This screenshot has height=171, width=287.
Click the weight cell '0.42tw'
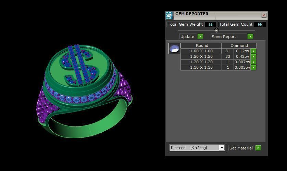pos(242,57)
